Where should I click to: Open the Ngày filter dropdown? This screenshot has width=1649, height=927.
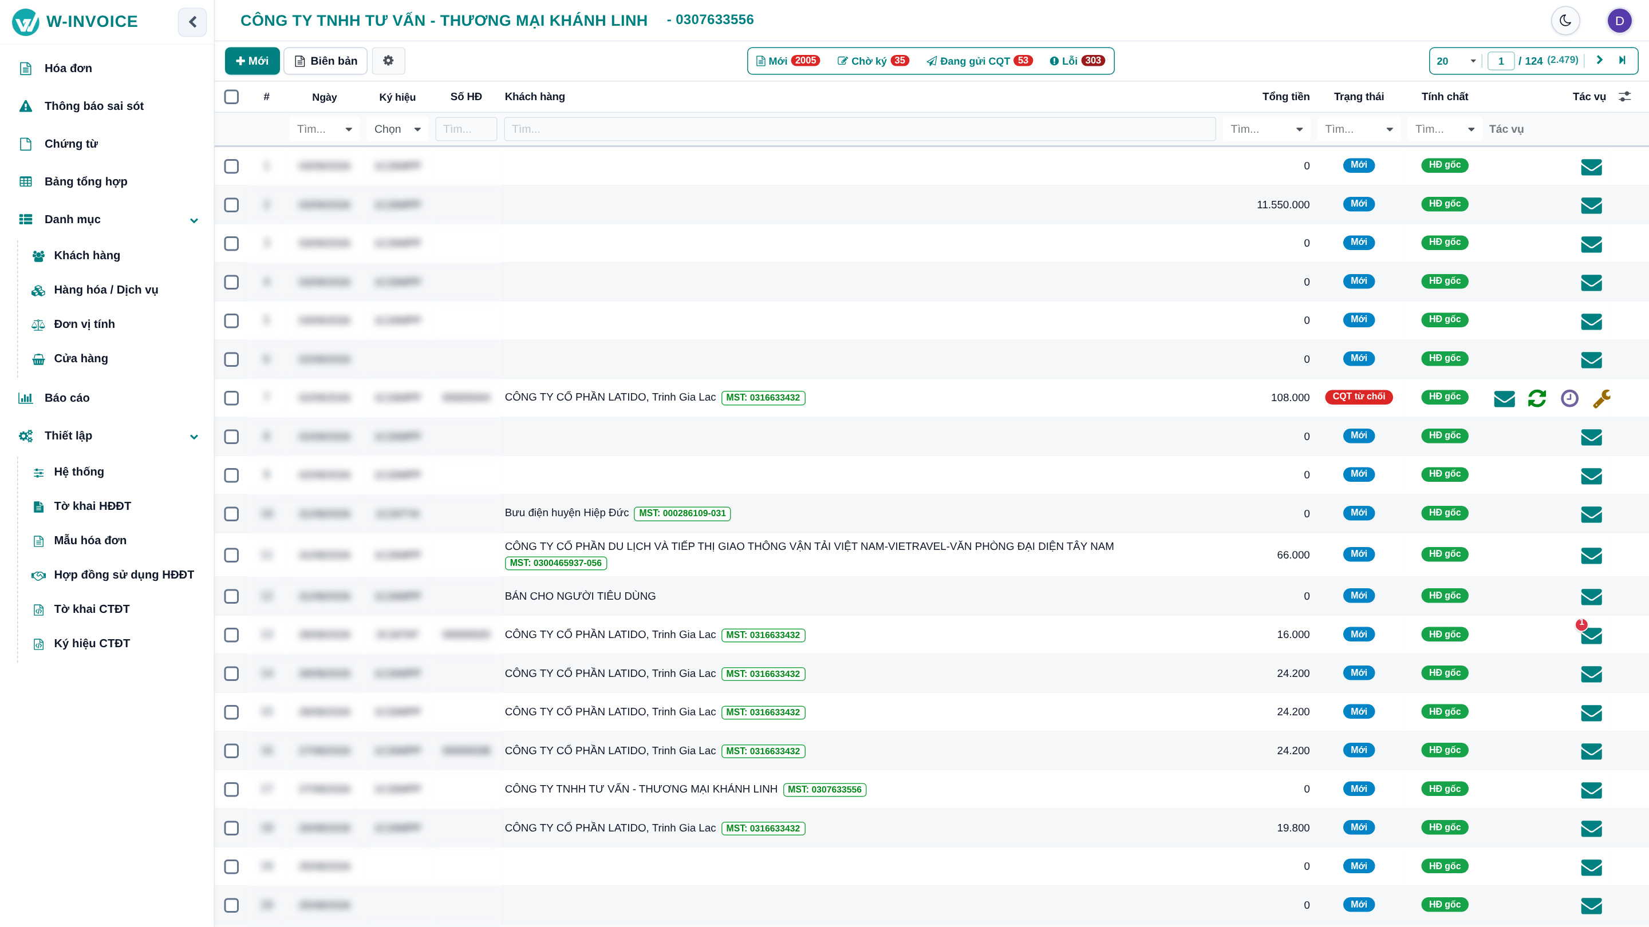(324, 129)
